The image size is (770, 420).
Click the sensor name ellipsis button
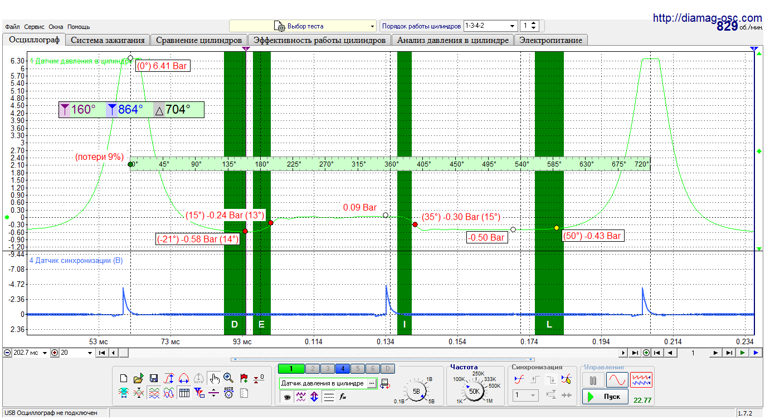[x=372, y=383]
